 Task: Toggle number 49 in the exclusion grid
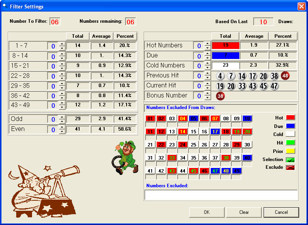click(237, 171)
